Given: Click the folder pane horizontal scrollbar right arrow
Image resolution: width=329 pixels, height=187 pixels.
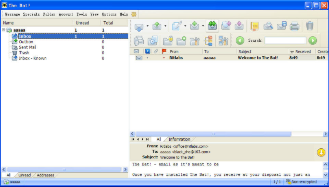Looking at the screenshot, I should click(x=125, y=169).
